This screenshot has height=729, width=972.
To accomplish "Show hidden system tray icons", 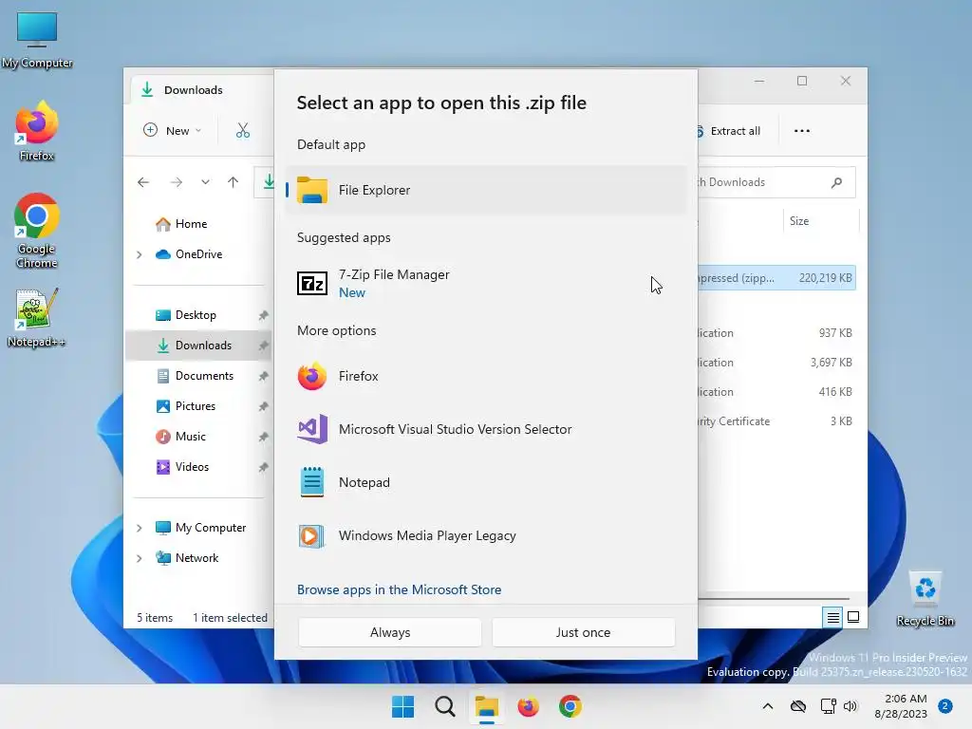I will click(x=767, y=706).
